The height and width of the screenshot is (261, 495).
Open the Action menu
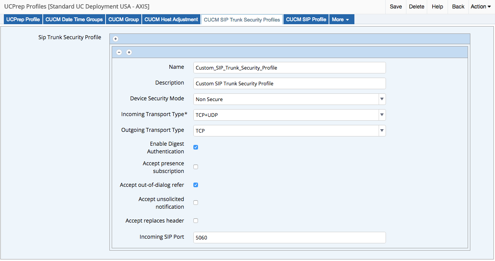(481, 7)
